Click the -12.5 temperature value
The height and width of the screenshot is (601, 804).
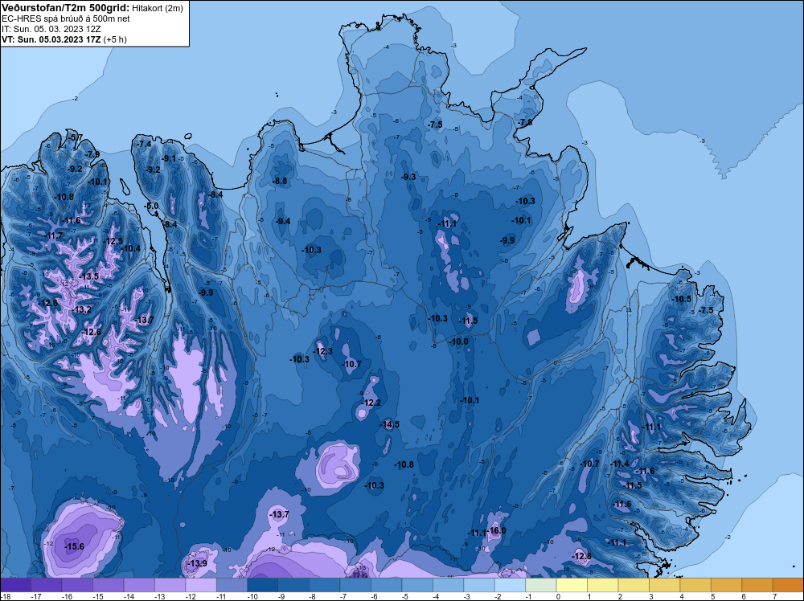tap(113, 241)
